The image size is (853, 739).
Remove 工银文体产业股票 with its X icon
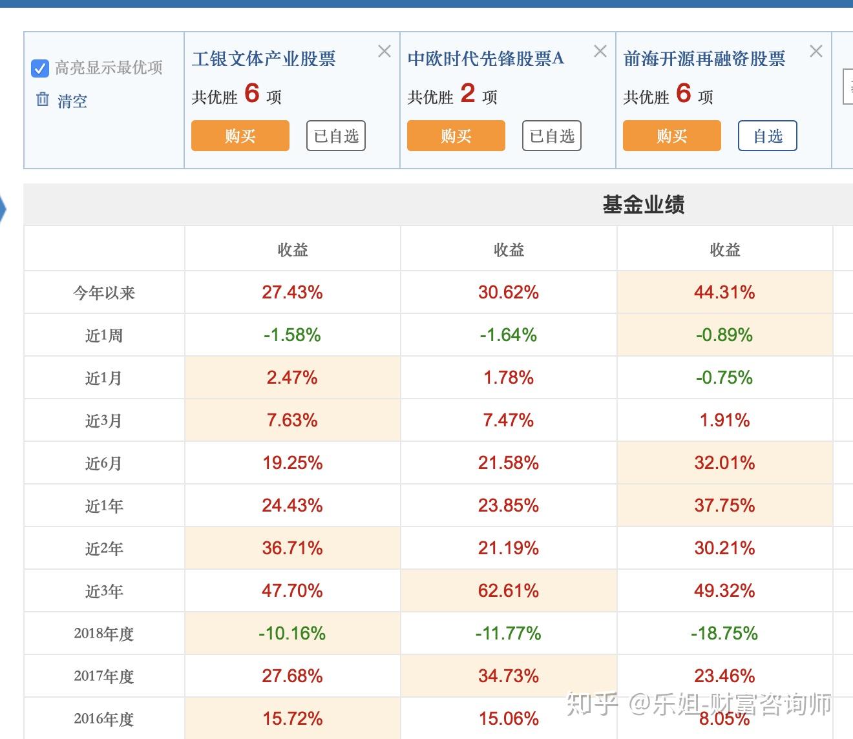click(384, 51)
